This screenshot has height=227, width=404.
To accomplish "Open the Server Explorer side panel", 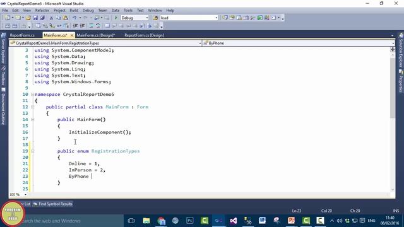I will [x=3, y=48].
